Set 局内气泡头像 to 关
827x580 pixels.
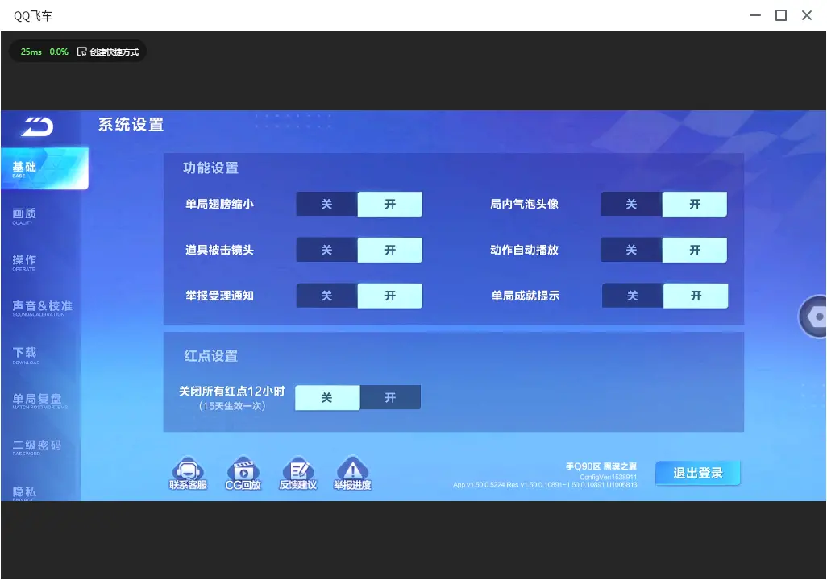click(x=632, y=204)
